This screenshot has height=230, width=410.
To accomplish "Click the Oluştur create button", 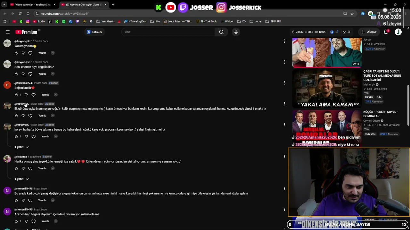I will click(368, 32).
